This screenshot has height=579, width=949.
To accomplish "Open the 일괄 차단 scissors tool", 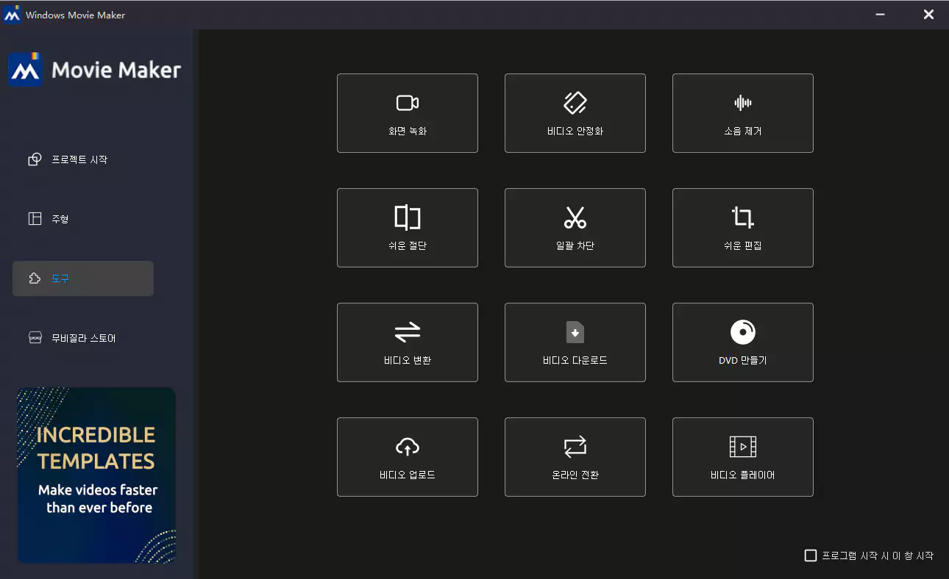I will click(575, 228).
